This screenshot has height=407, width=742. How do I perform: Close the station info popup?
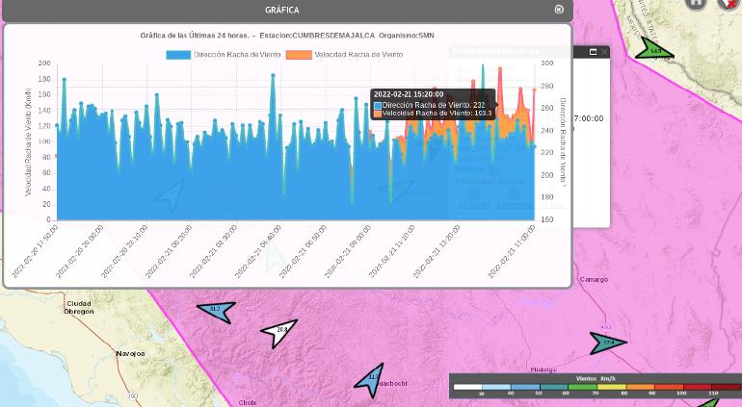click(604, 52)
